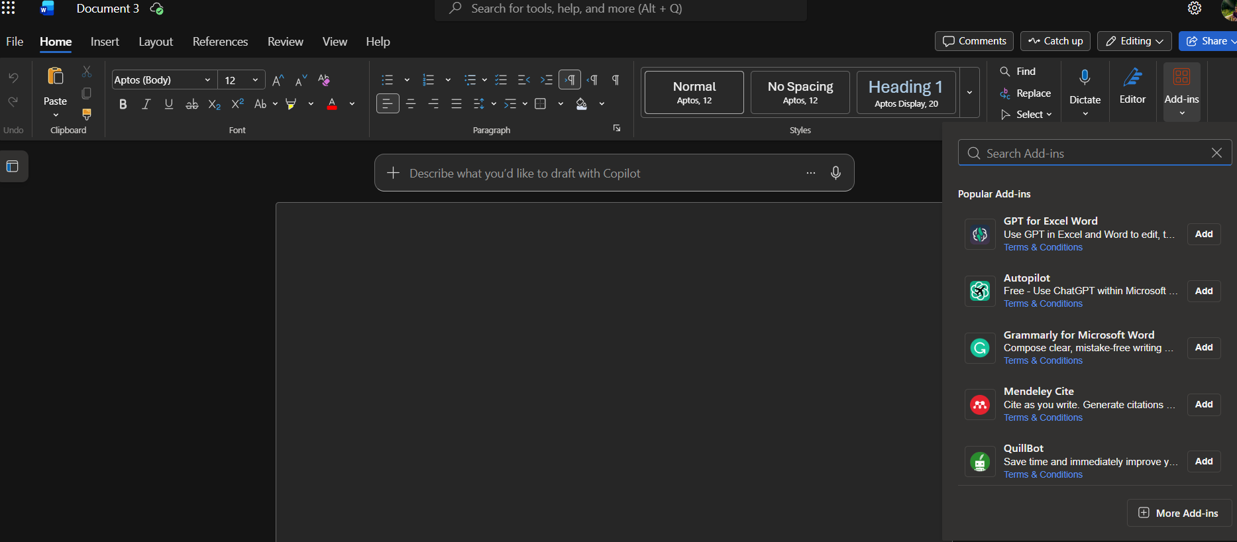Click the Undo arrow icon
Viewport: 1237px width, 542px height.
(x=13, y=78)
